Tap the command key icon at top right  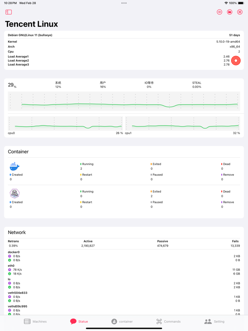click(x=240, y=12)
